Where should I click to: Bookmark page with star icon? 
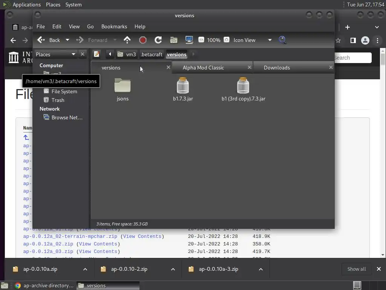coord(339,40)
